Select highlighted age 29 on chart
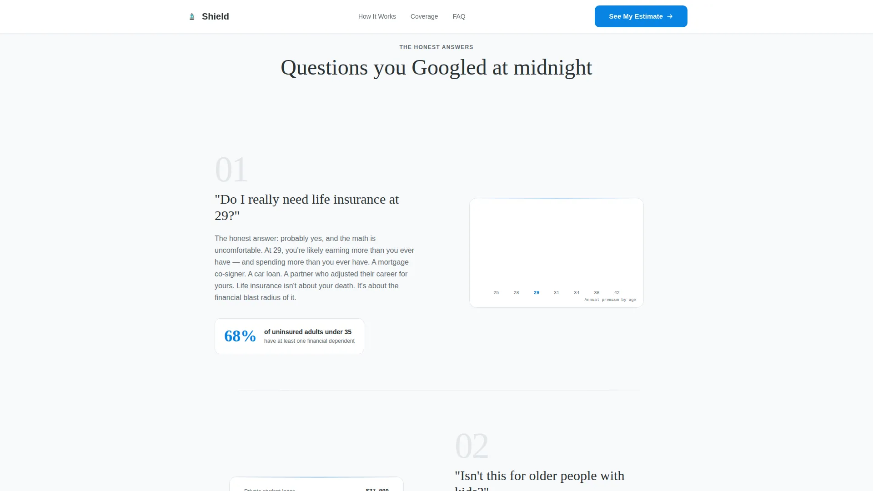 (537, 293)
